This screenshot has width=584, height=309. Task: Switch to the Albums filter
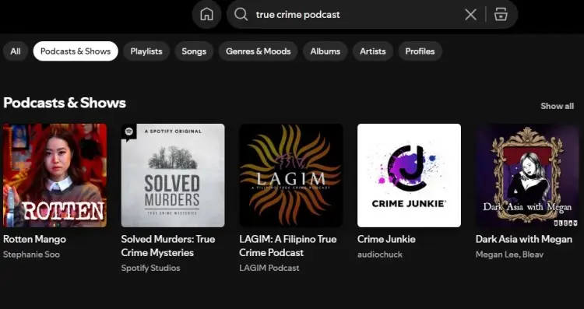325,51
